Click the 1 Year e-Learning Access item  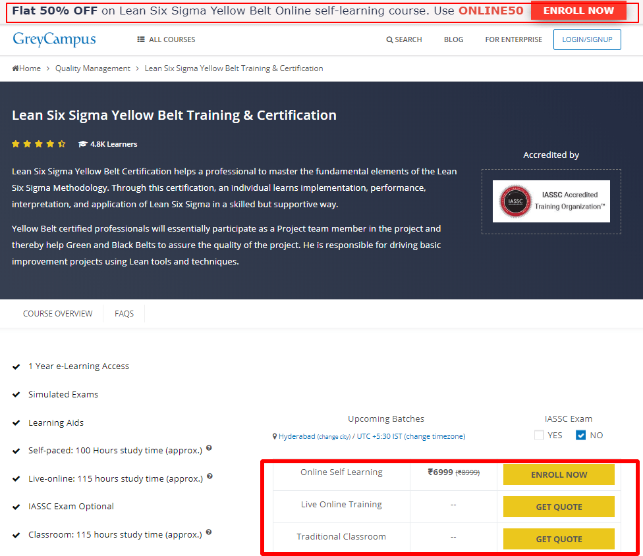(x=78, y=366)
